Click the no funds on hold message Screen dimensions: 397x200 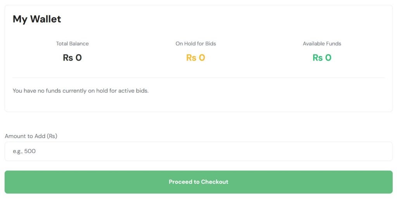[x=81, y=91]
